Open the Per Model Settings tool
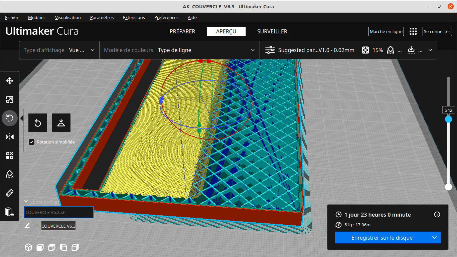 click(10, 156)
